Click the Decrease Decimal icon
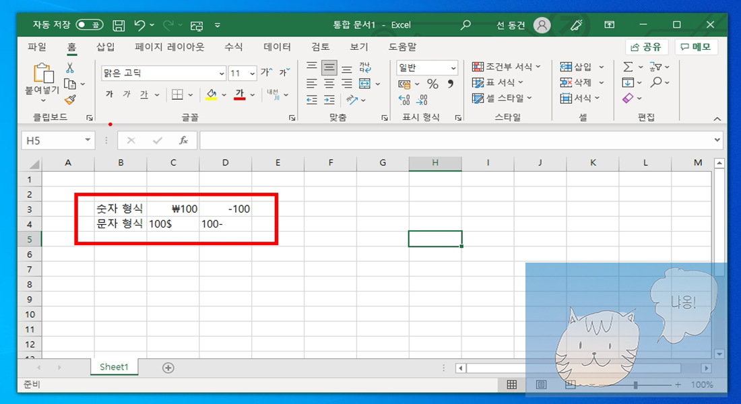The height and width of the screenshot is (404, 741). click(x=422, y=100)
